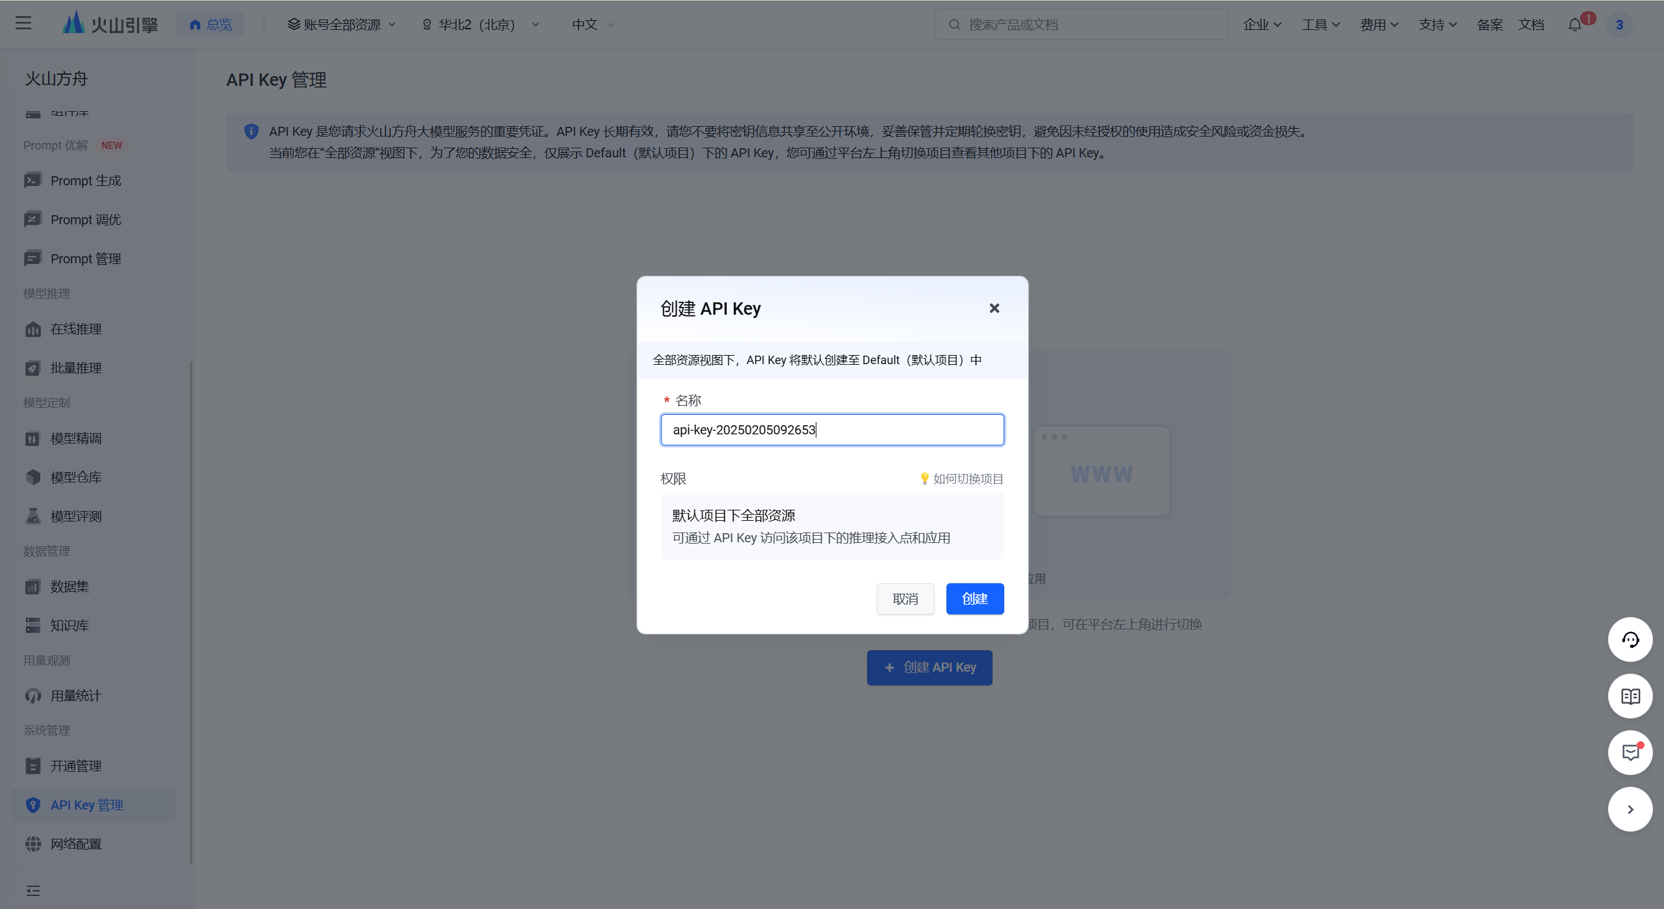Click the 创建 API Key button behind the dialog

pos(929,668)
